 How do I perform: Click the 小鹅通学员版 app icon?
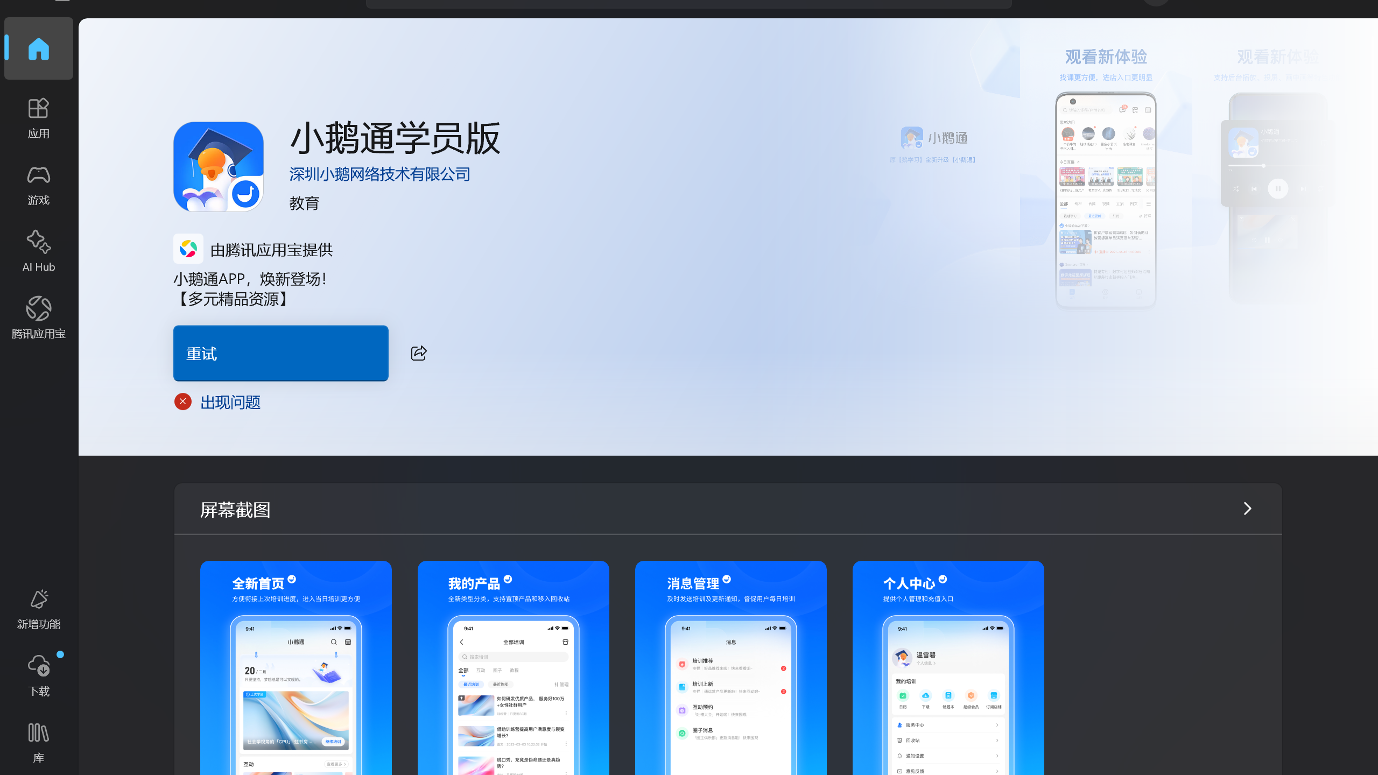(x=219, y=166)
